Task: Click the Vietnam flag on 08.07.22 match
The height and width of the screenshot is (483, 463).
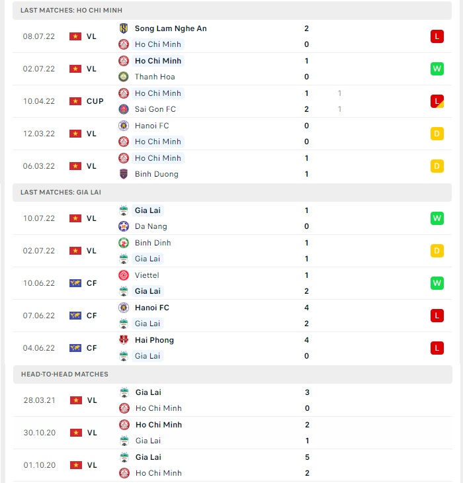Action: [x=75, y=36]
